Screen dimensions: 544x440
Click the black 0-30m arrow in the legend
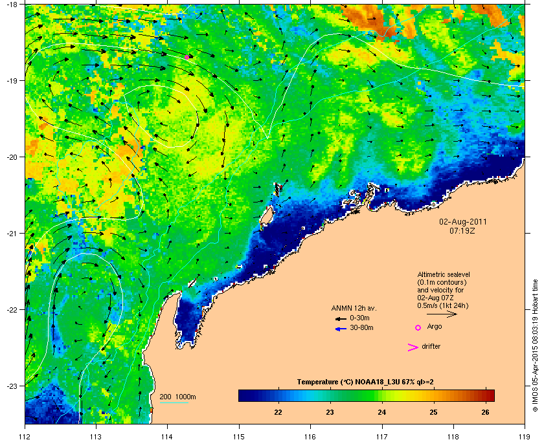341,318
